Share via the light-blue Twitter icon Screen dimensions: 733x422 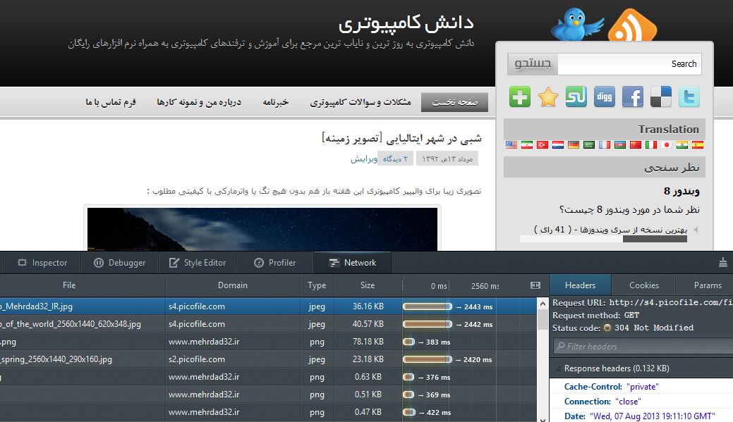point(689,97)
